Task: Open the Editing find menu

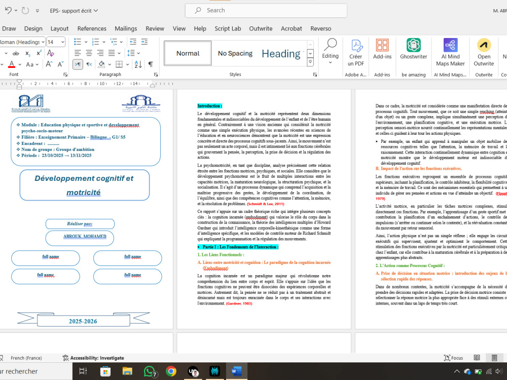Action: 330,51
